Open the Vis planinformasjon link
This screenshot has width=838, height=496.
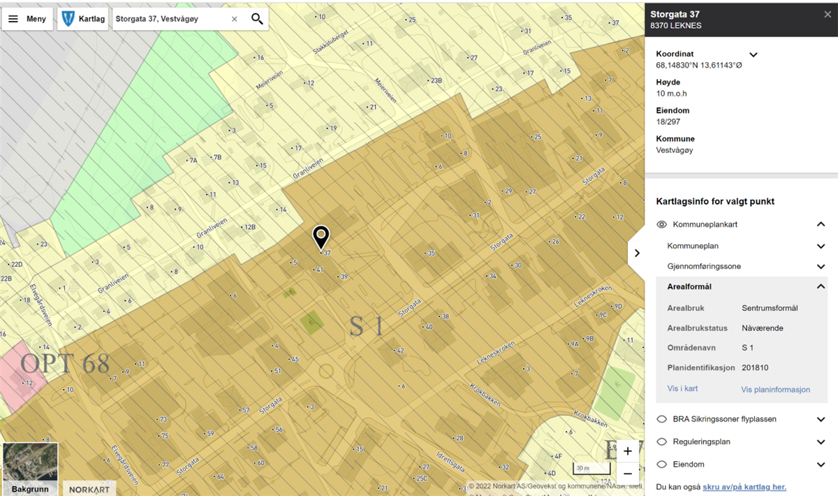(x=775, y=390)
